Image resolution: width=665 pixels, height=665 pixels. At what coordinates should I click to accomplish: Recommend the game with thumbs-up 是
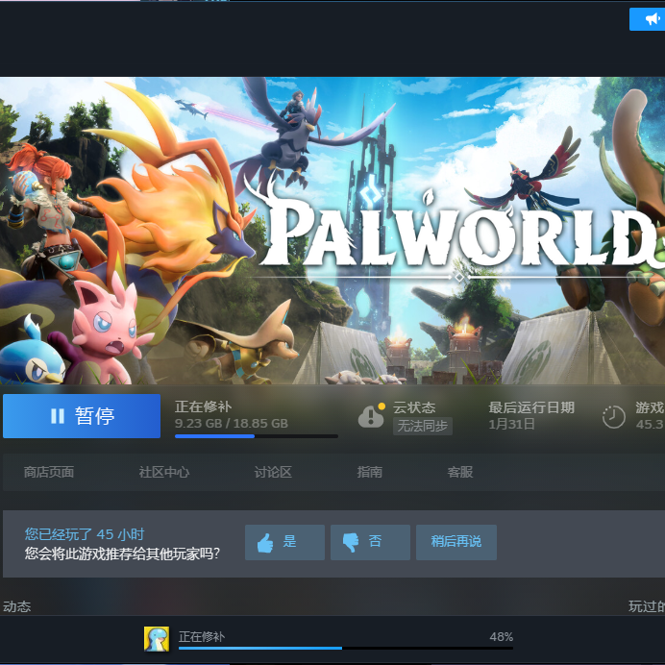pyautogui.click(x=284, y=542)
